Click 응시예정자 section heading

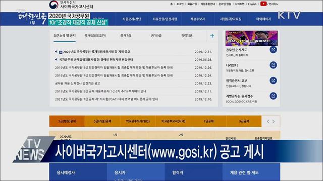(66, 172)
